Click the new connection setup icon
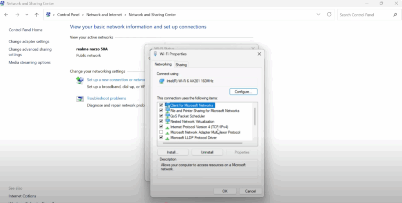This screenshot has width=402, height=203. (80, 80)
